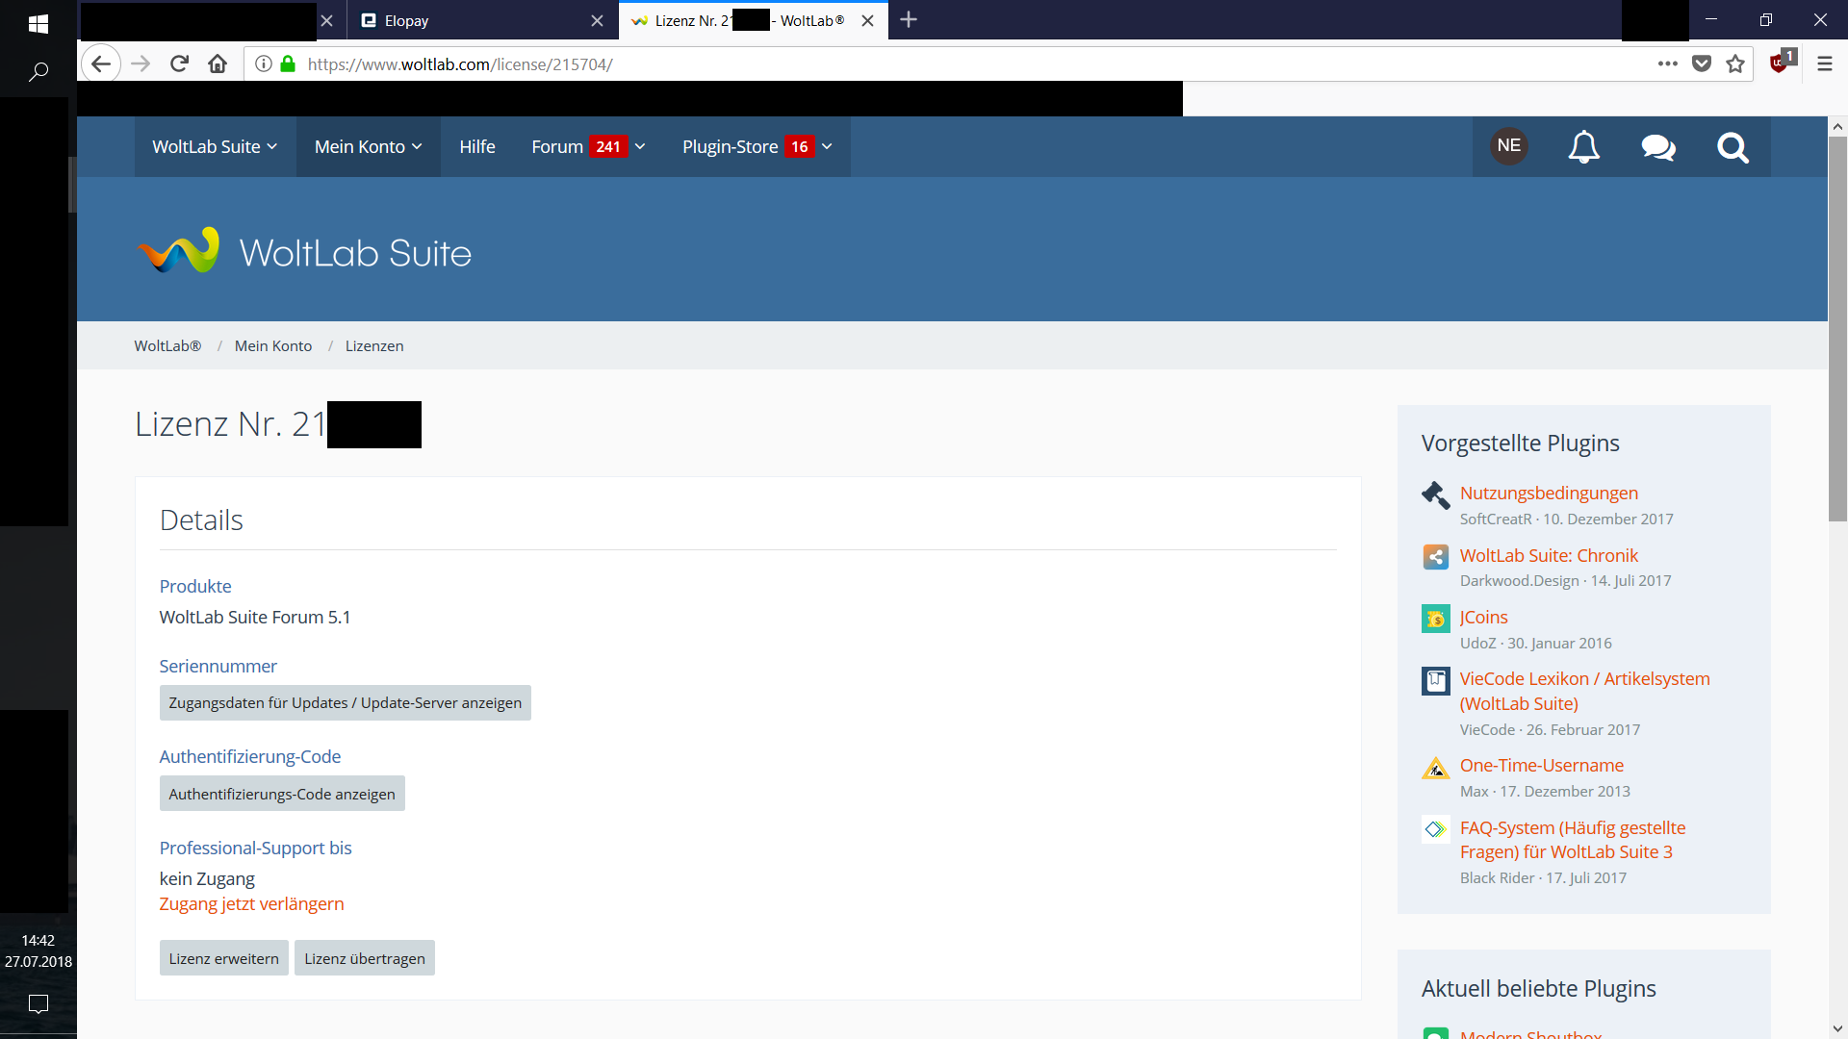The width and height of the screenshot is (1848, 1039).
Task: Click the NE user avatar
Action: [1508, 146]
